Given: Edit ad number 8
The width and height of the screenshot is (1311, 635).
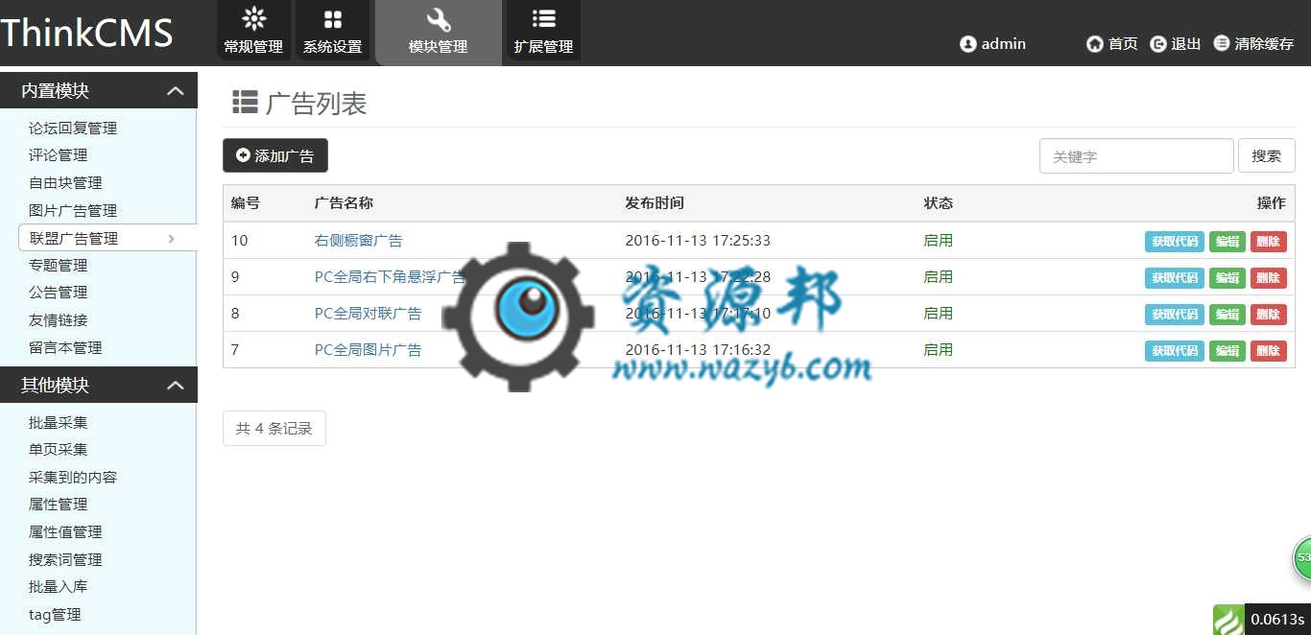Looking at the screenshot, I should pos(1228,315).
